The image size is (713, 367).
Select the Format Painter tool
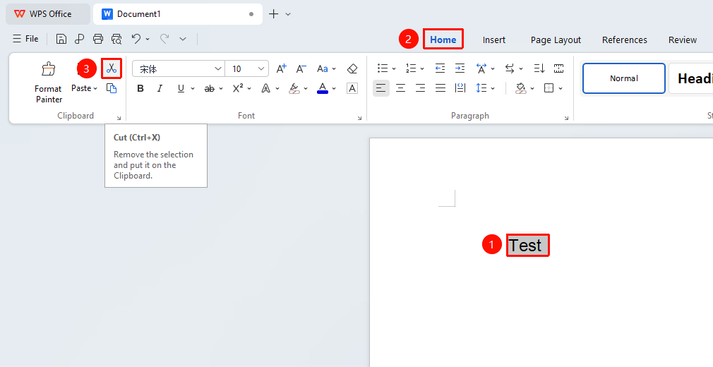tap(48, 82)
